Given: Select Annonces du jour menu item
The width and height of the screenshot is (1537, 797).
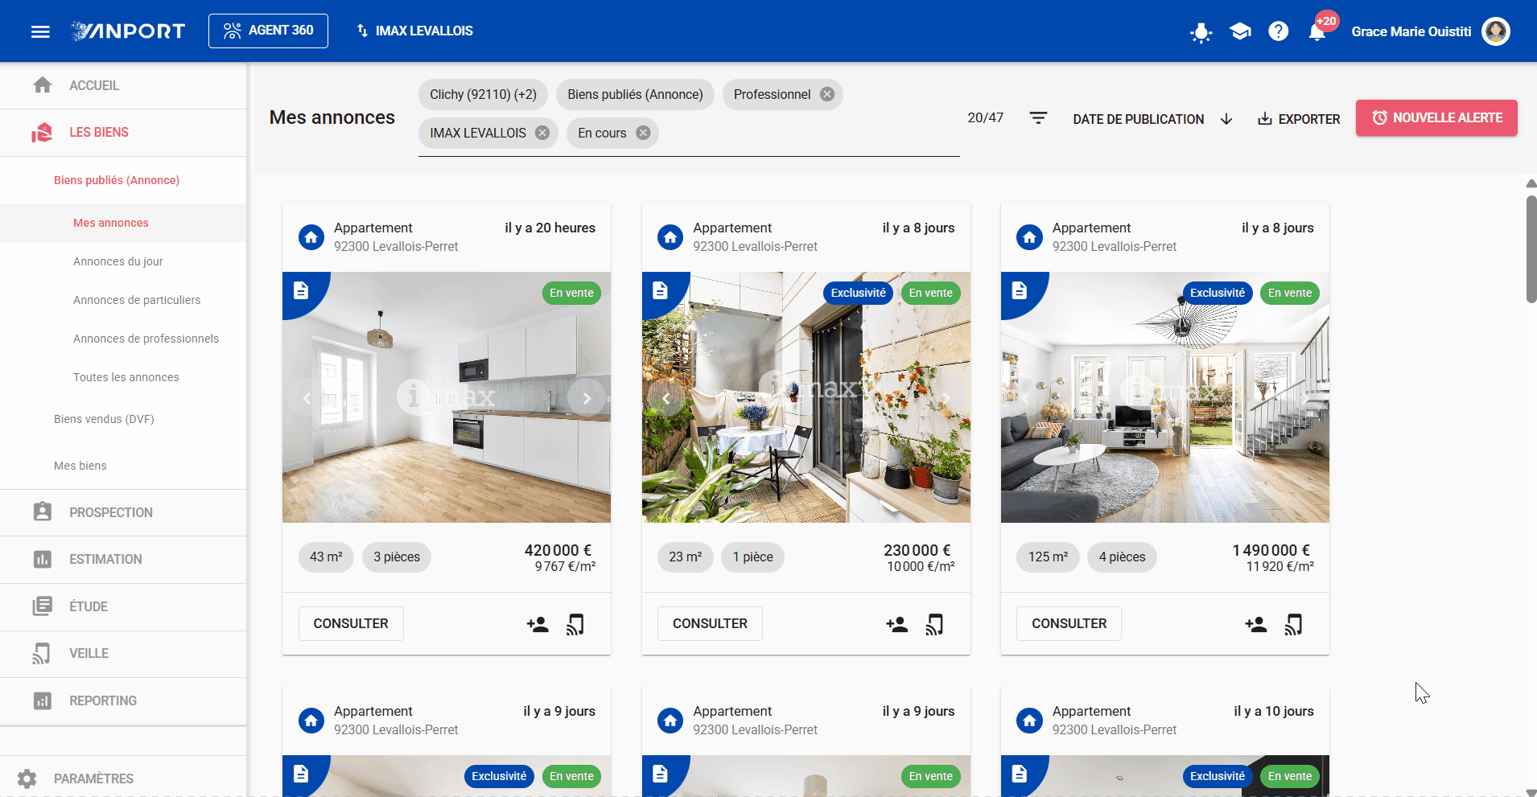Looking at the screenshot, I should [x=118, y=261].
